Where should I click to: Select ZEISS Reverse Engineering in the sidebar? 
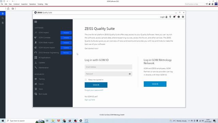[49, 53]
